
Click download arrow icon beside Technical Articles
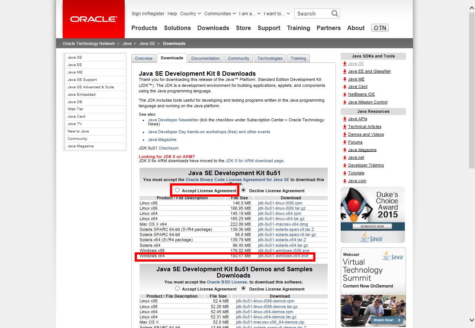click(345, 127)
